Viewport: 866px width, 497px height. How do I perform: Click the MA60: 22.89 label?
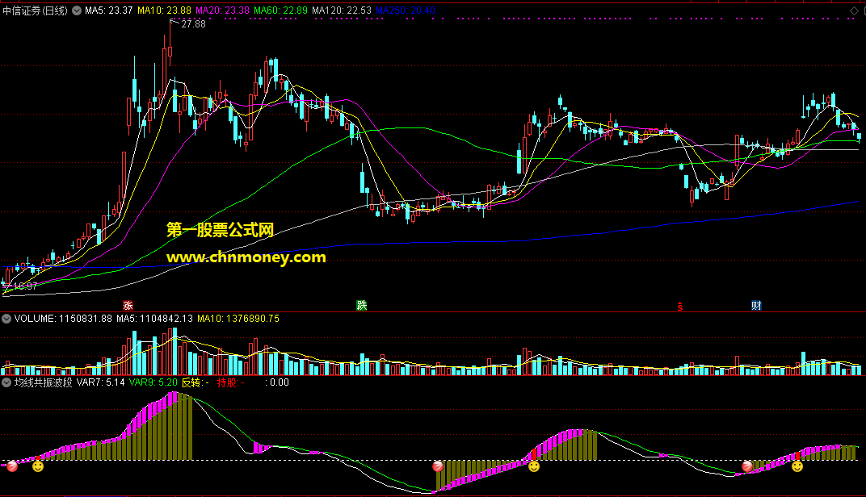point(280,10)
